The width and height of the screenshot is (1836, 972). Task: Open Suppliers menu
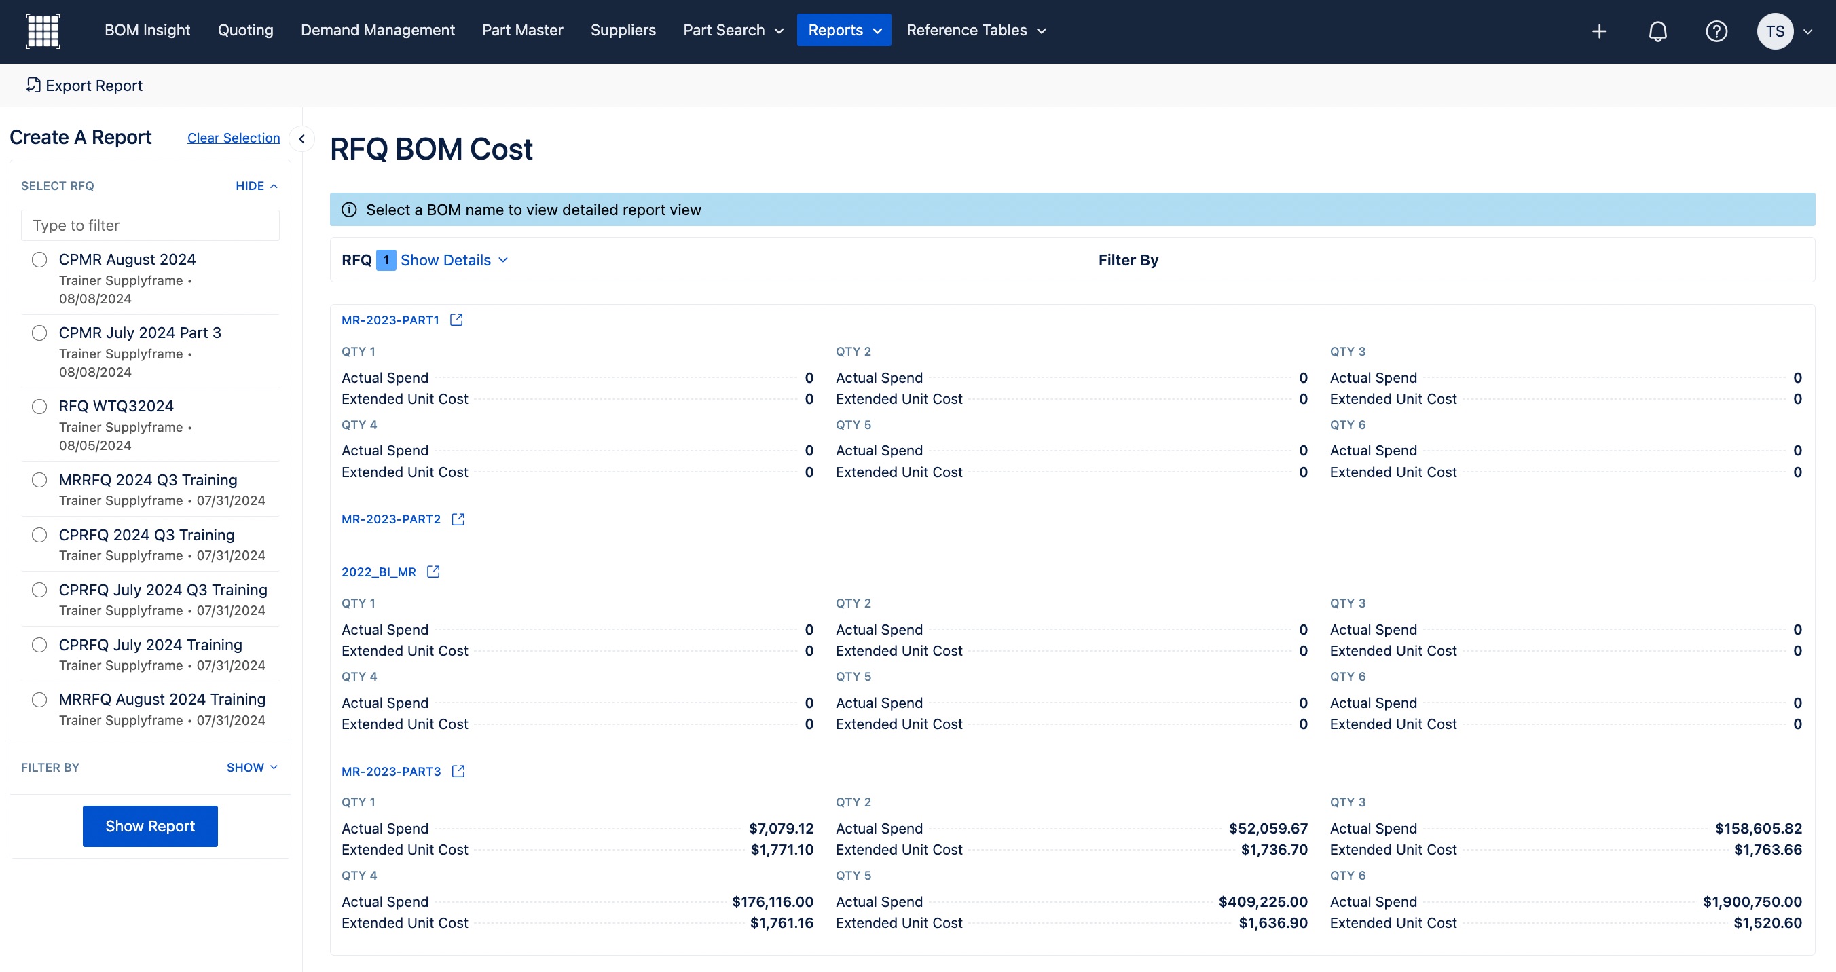pos(623,31)
